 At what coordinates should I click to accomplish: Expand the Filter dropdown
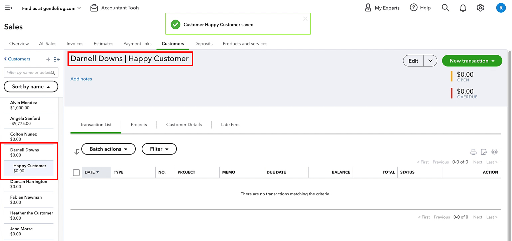(159, 149)
